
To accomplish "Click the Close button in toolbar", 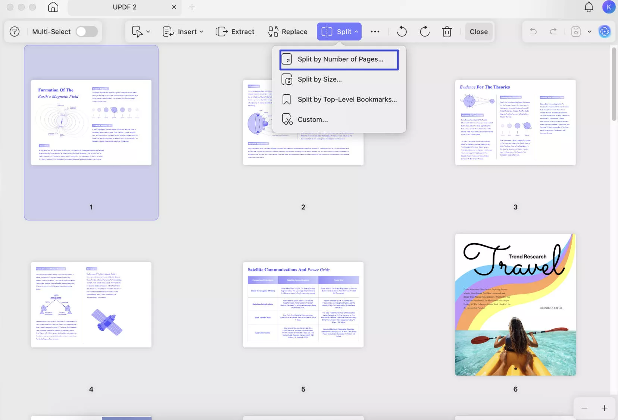I will click(479, 32).
